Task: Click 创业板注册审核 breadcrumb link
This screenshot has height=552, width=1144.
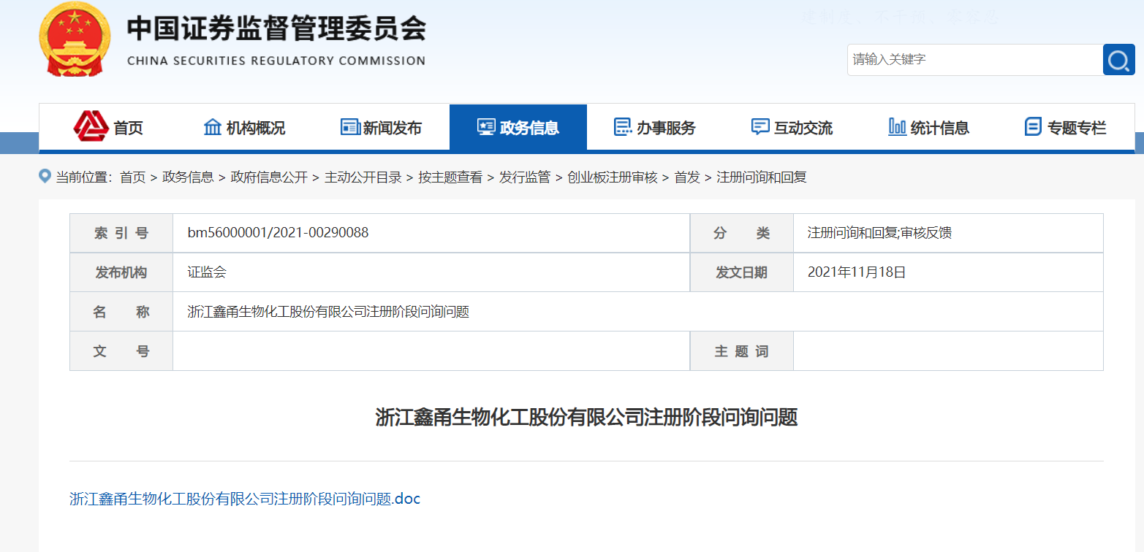Action: point(613,177)
